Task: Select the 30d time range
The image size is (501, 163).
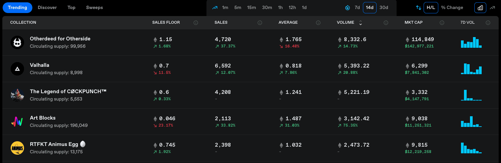Action: click(x=384, y=8)
